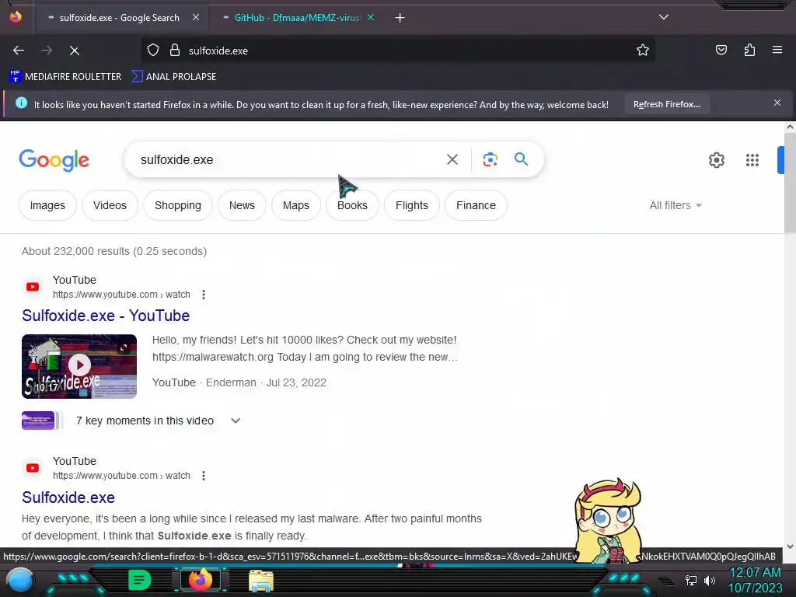The width and height of the screenshot is (796, 597).
Task: Filter results by Videos
Action: pos(110,205)
